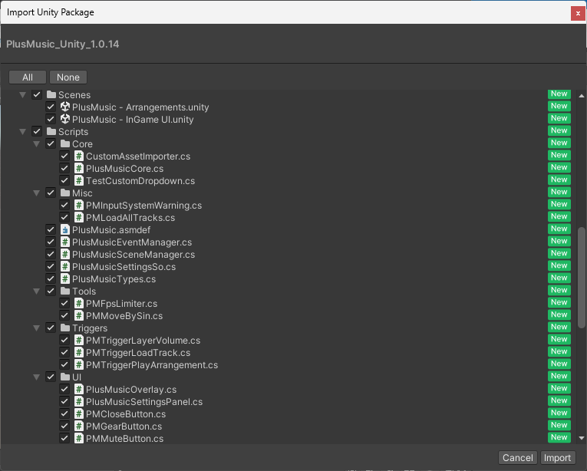Collapse the Scenes folder arrow
587x471 pixels.
click(22, 94)
